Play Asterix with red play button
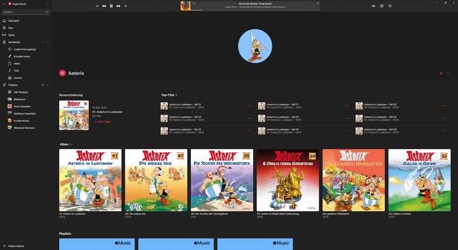Image resolution: width=458 pixels, height=250 pixels. tap(62, 73)
